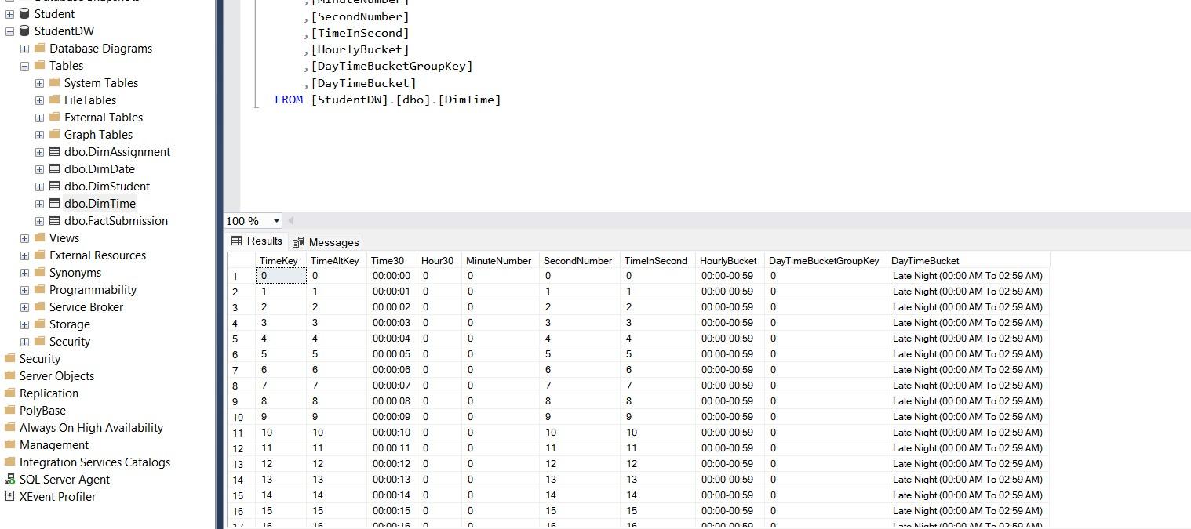Click the Integration Services Catalogs icon
The height and width of the screenshot is (529, 1191).
coord(10,462)
